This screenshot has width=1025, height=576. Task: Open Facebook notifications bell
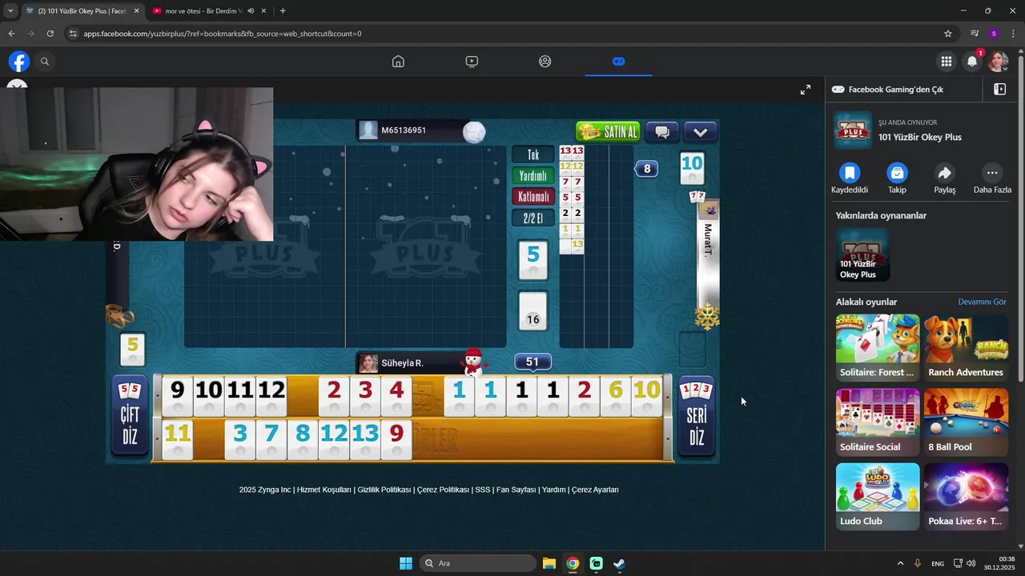pyautogui.click(x=972, y=62)
